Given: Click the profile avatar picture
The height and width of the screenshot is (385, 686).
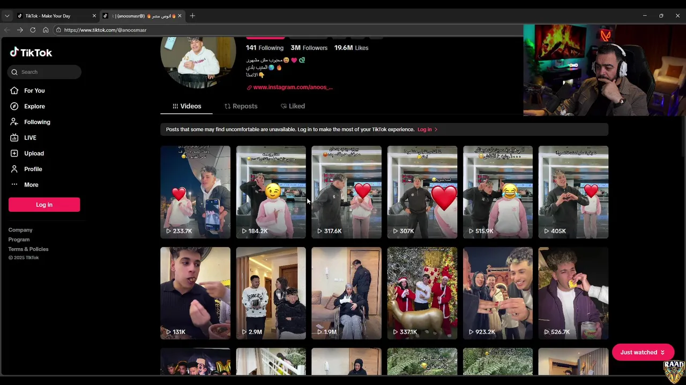Looking at the screenshot, I should [198, 60].
